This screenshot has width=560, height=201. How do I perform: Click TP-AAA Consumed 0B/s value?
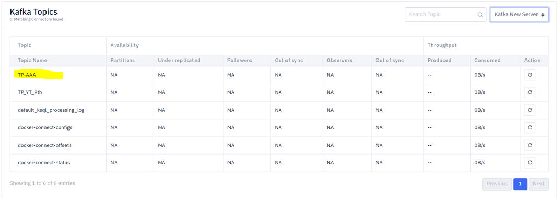click(x=479, y=75)
